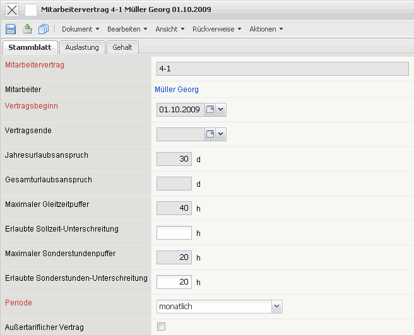The width and height of the screenshot is (414, 335).
Task: Click the white document icon in title bar
Action: [x=31, y=10]
